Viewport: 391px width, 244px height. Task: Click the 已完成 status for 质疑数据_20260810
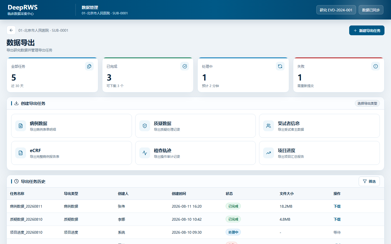(x=233, y=219)
